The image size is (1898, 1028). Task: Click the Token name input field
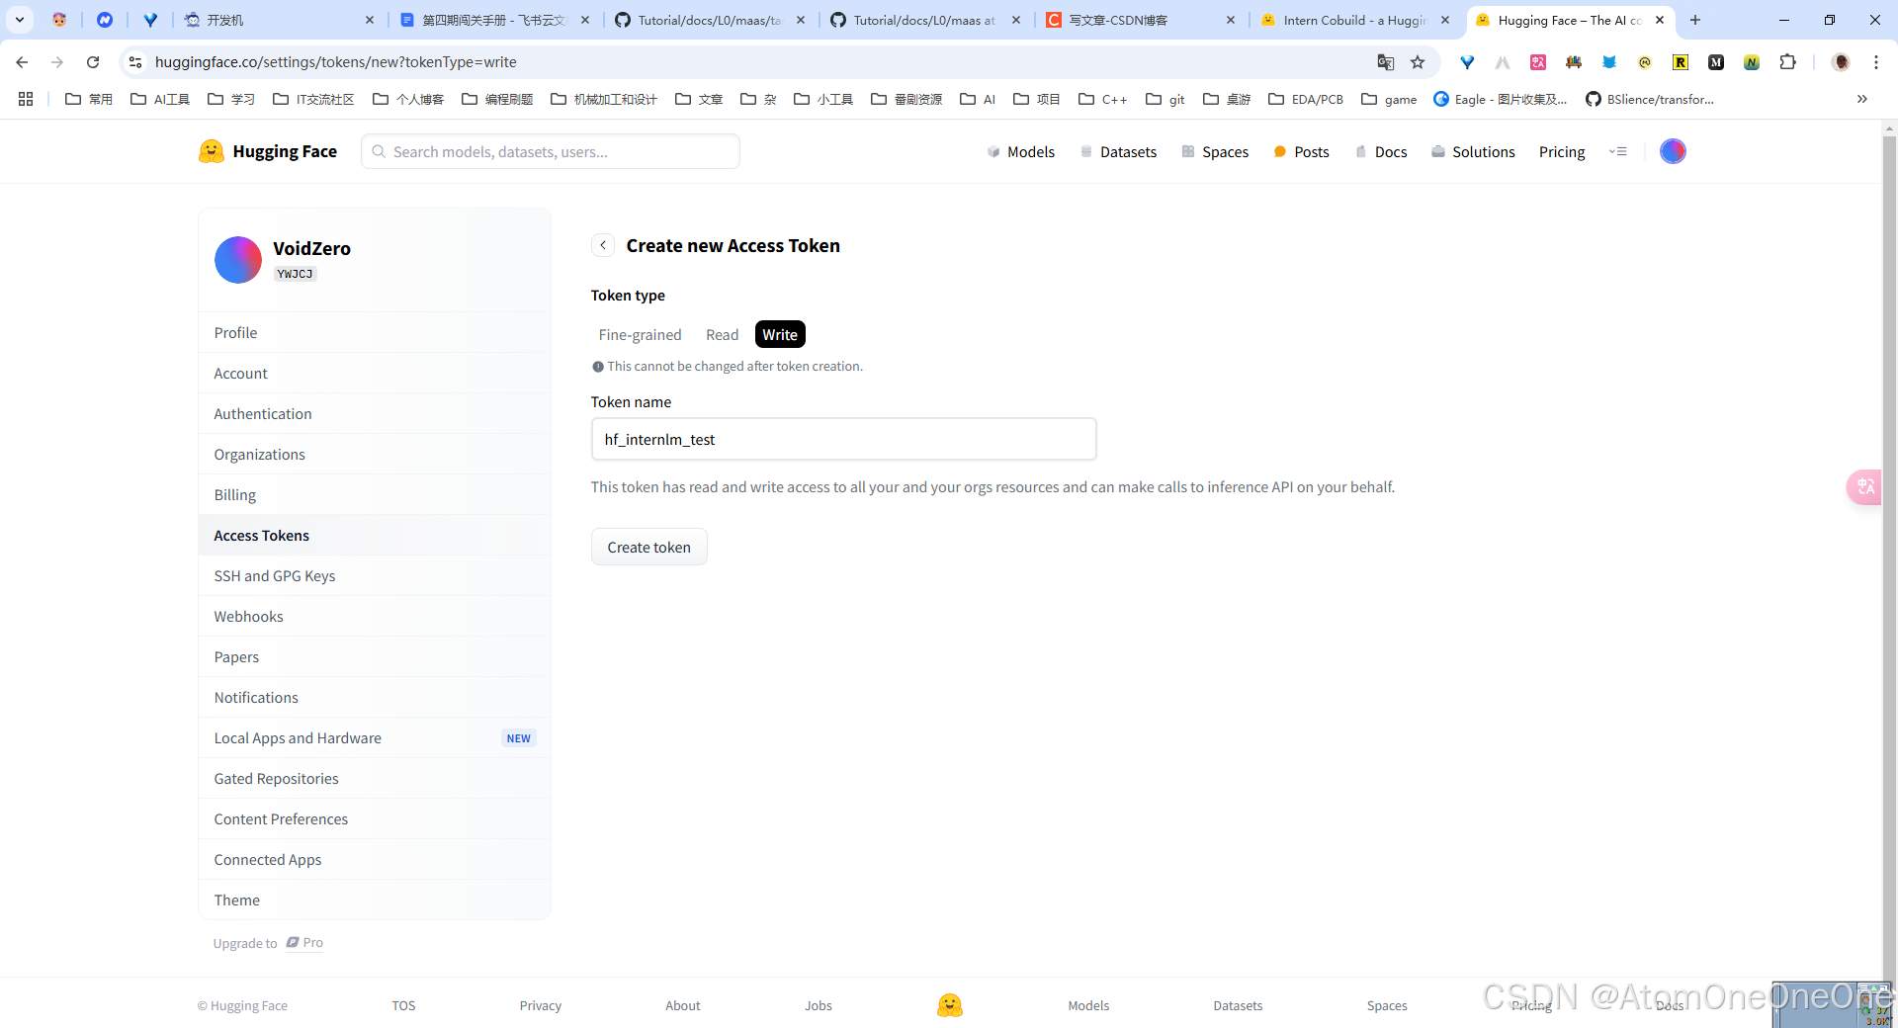click(843, 439)
